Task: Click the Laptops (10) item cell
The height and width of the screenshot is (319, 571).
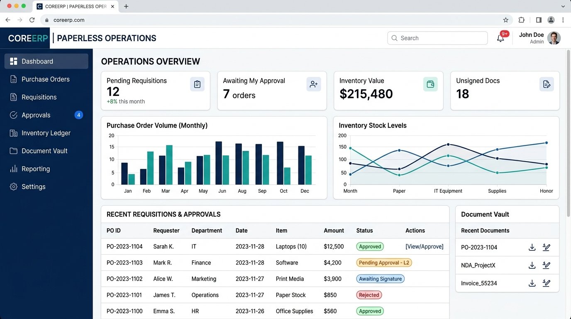Action: pos(291,247)
